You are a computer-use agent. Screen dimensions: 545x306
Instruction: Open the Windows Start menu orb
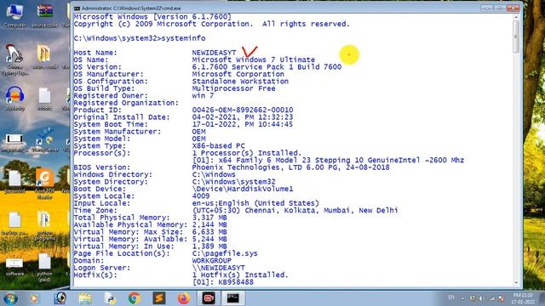[10, 298]
